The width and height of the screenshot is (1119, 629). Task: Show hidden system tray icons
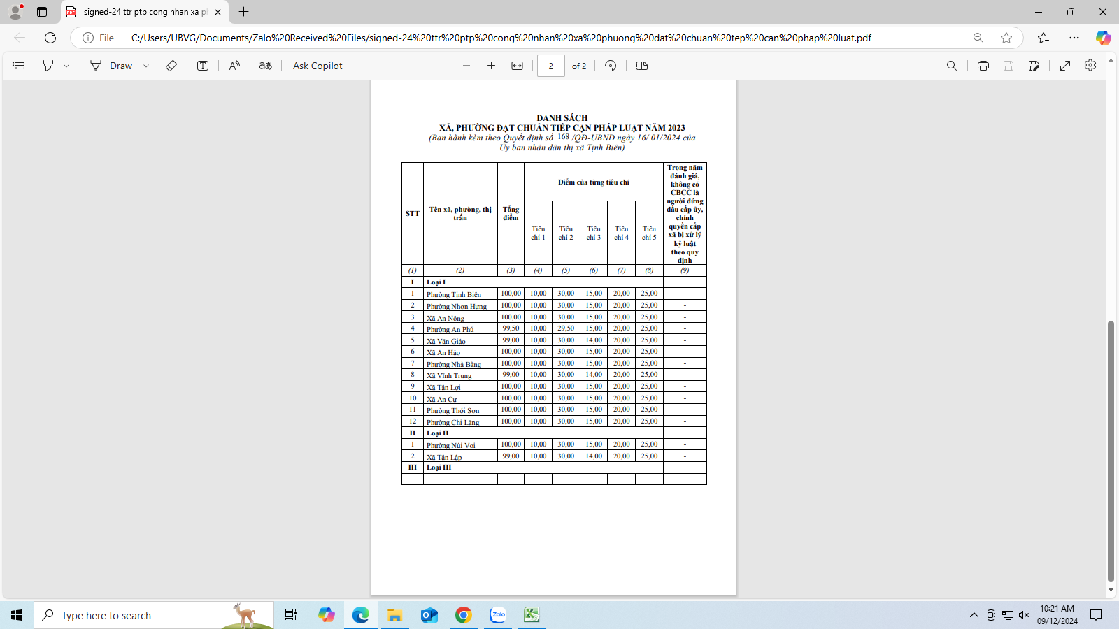[x=974, y=615]
